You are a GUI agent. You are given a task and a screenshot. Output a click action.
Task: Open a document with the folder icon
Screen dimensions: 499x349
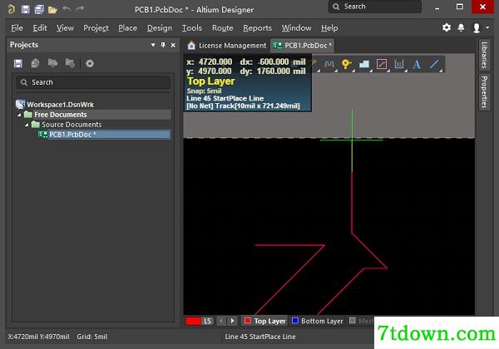(x=52, y=10)
